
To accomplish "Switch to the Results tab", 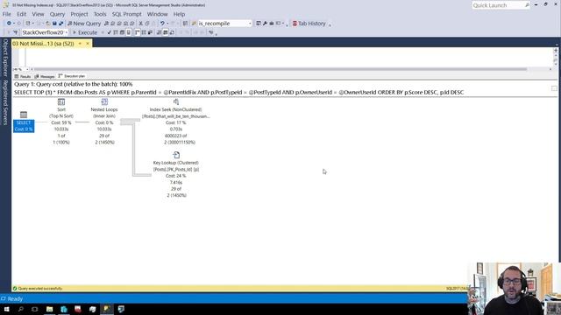I will 23,76.
